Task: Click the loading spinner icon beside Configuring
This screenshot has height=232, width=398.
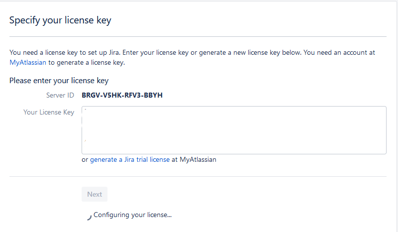Action: tap(89, 216)
